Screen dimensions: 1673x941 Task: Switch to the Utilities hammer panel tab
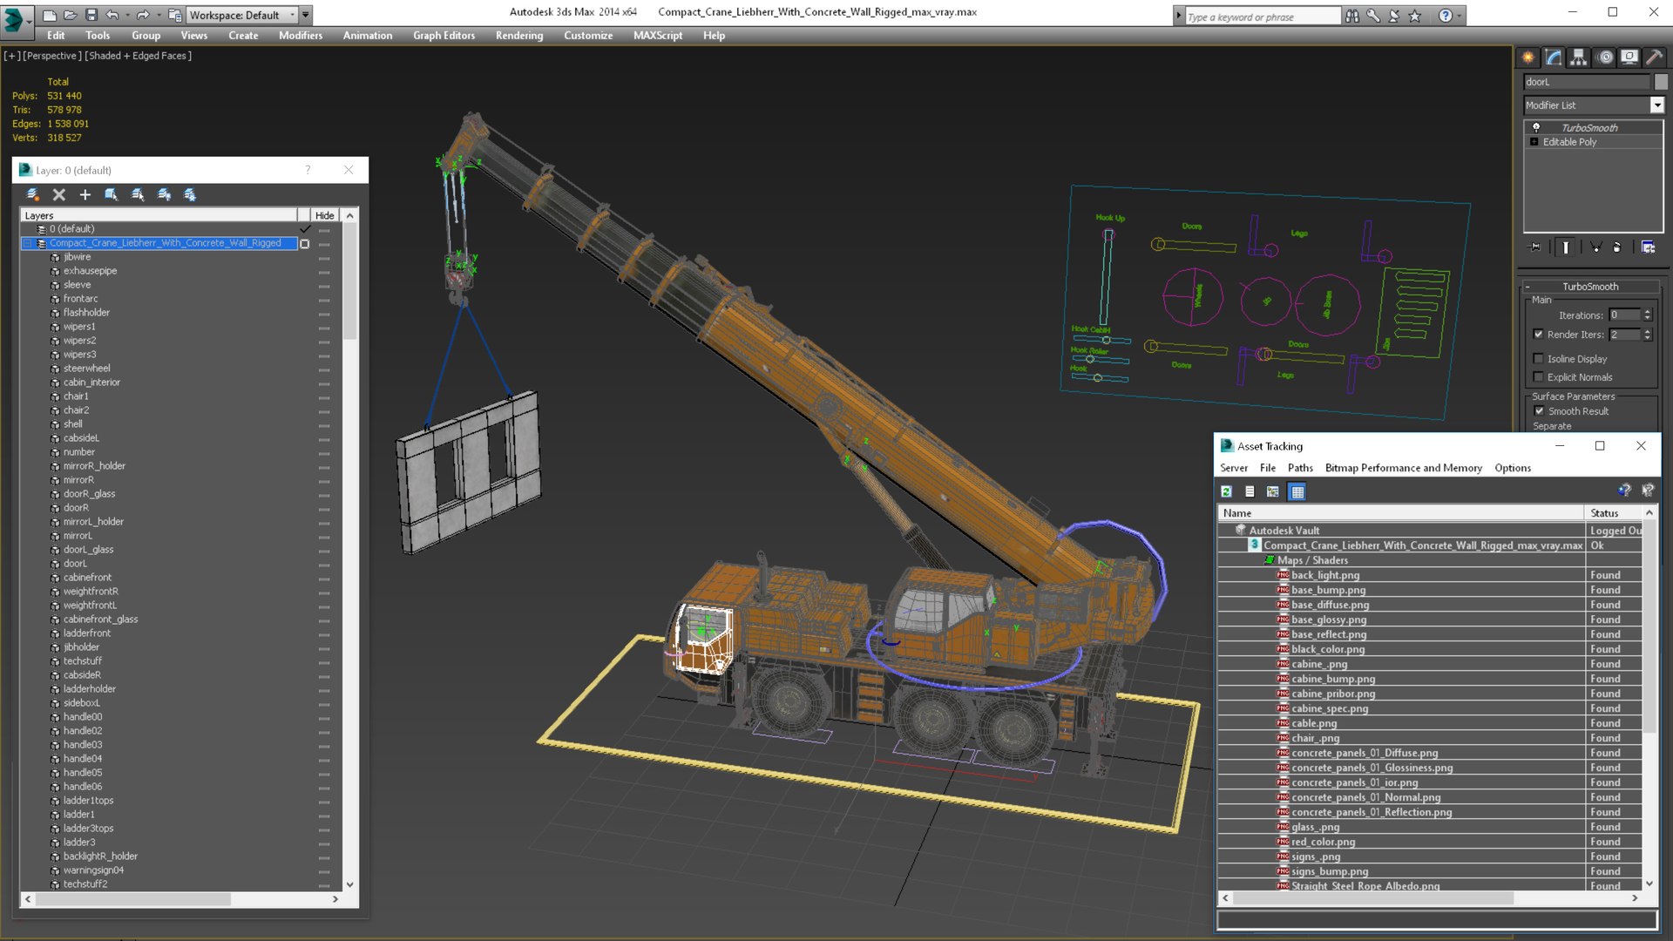coord(1655,58)
